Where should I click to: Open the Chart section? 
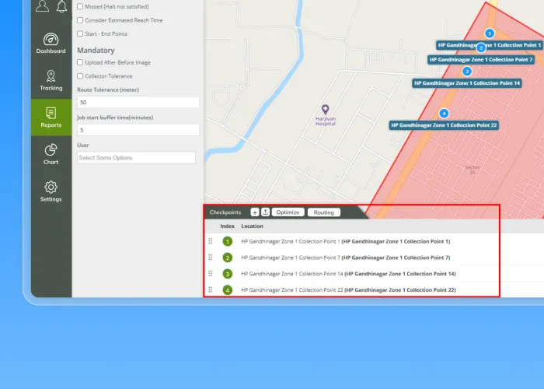point(51,154)
